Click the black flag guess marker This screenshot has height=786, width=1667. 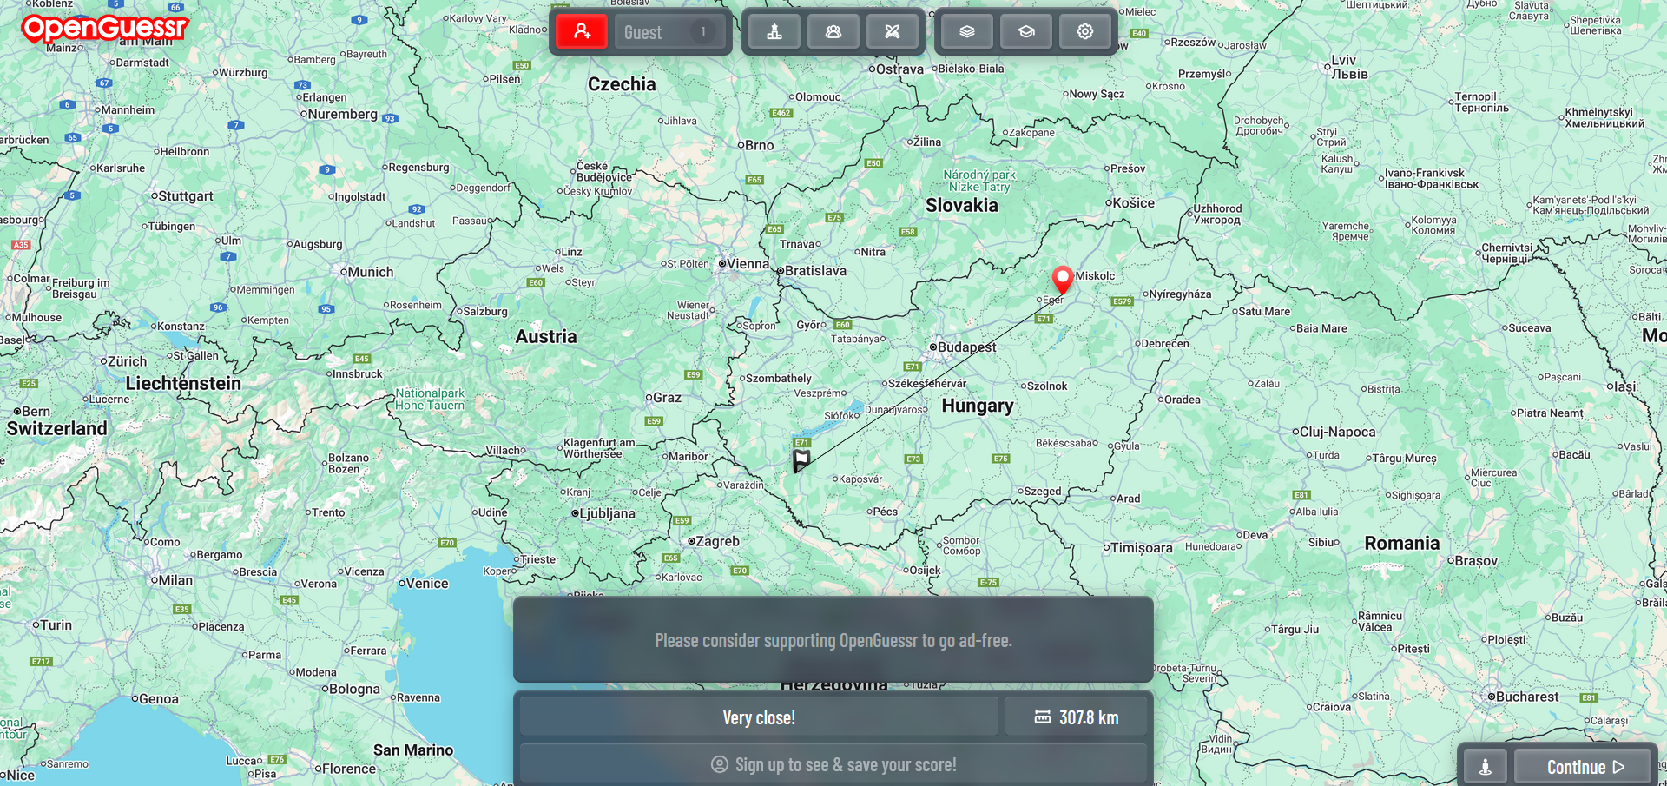coord(801,461)
